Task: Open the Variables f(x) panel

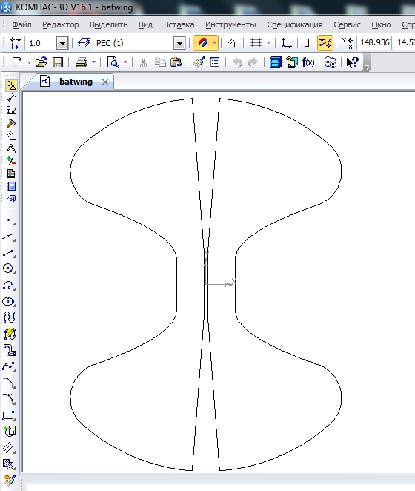Action: 308,62
